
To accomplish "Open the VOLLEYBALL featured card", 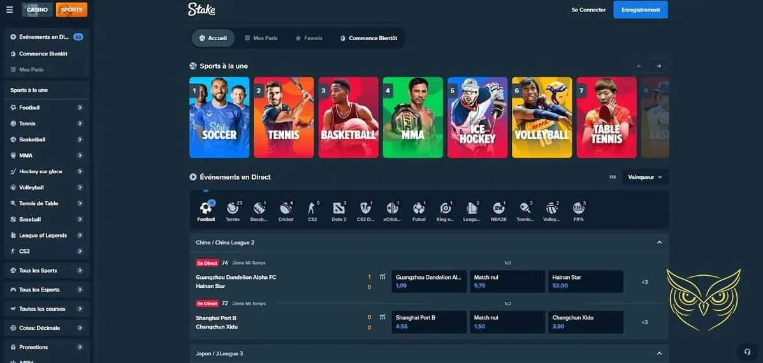I will click(x=542, y=118).
